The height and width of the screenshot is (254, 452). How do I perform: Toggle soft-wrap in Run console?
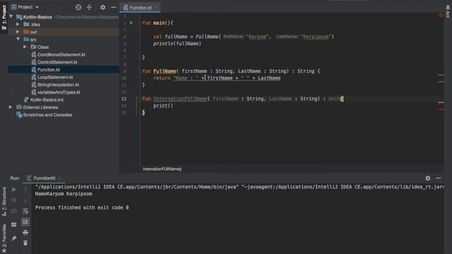click(x=25, y=212)
